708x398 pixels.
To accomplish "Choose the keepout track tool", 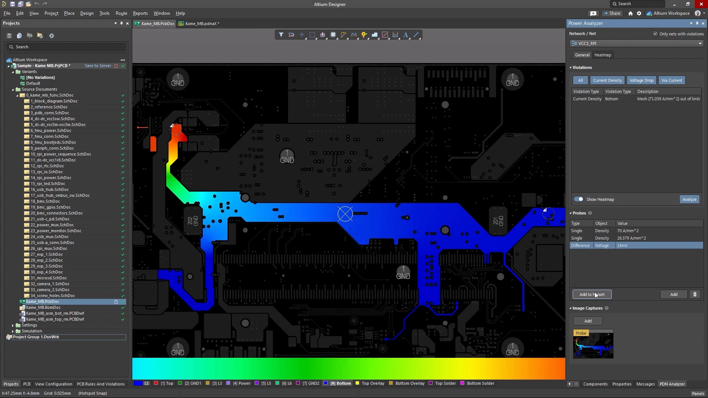I will point(385,35).
